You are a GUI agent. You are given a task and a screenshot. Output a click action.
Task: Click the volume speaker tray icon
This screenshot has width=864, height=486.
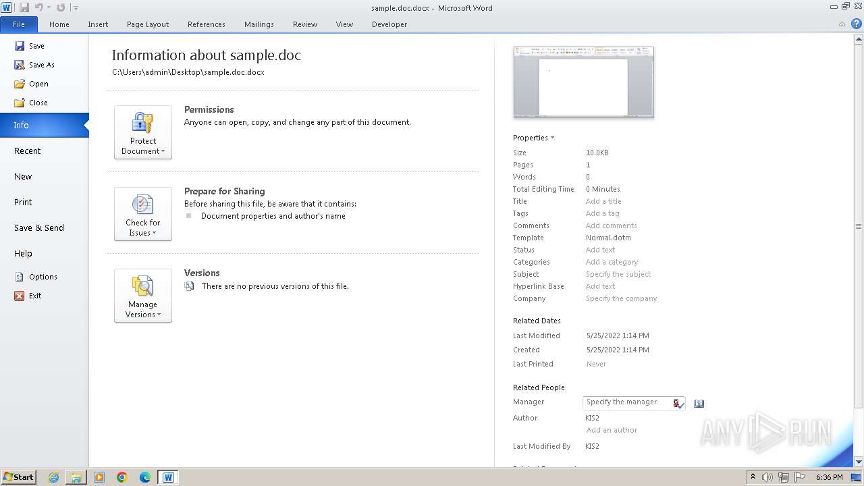[767, 477]
